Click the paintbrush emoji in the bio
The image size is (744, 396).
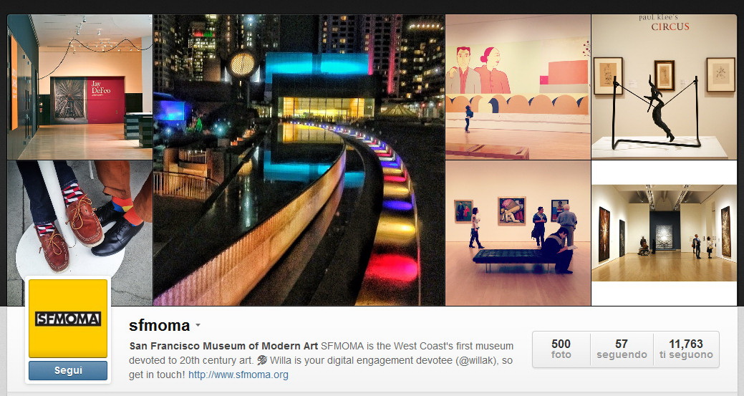pyautogui.click(x=262, y=360)
